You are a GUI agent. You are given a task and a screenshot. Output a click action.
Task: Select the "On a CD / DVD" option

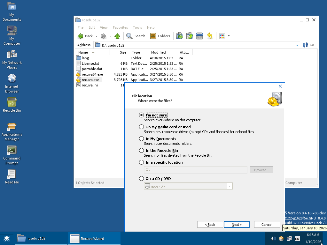[141, 179]
